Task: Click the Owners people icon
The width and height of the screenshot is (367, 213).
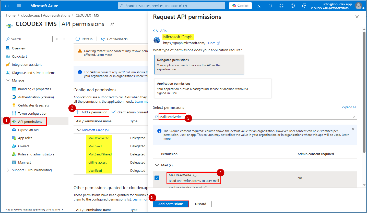Action: [14, 146]
